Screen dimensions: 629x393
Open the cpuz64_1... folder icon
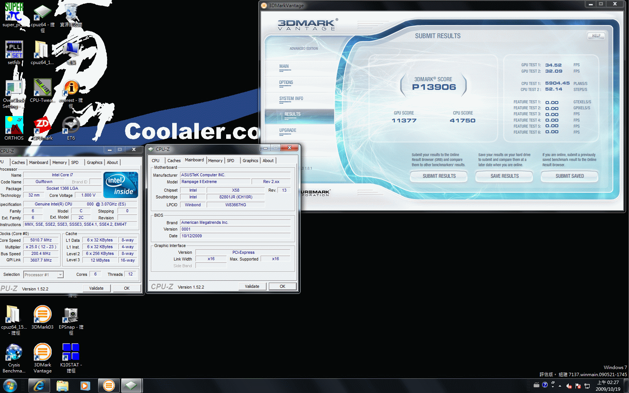(42, 52)
